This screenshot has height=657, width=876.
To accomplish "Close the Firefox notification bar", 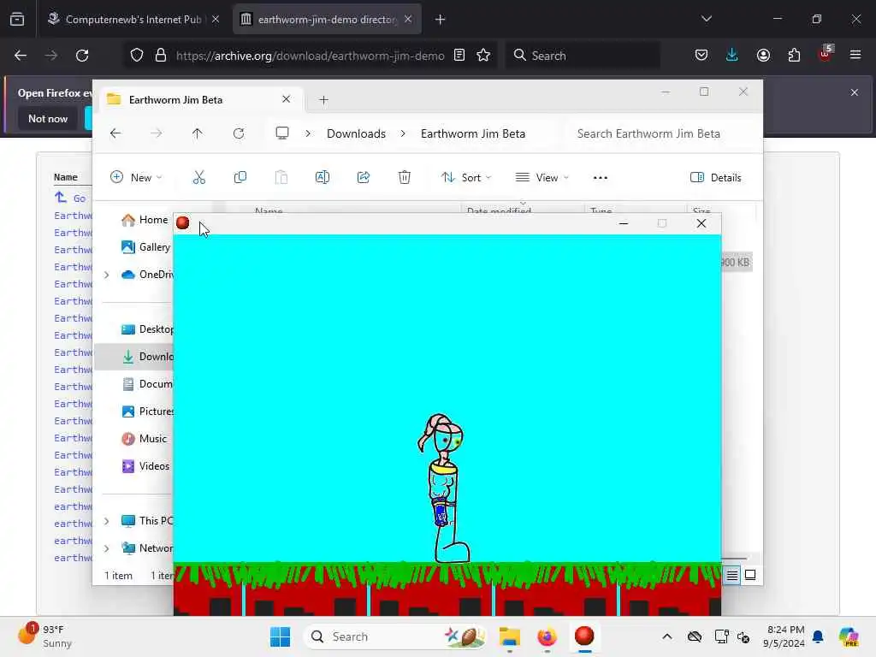I will [x=855, y=92].
